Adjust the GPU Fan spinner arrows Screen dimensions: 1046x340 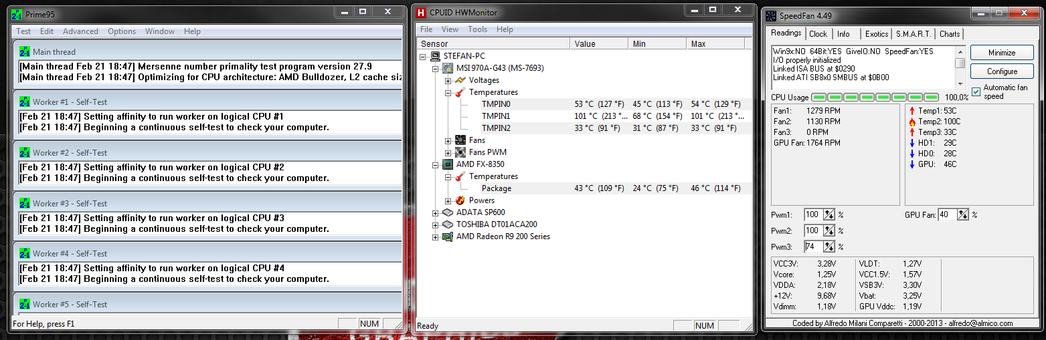tap(963, 214)
